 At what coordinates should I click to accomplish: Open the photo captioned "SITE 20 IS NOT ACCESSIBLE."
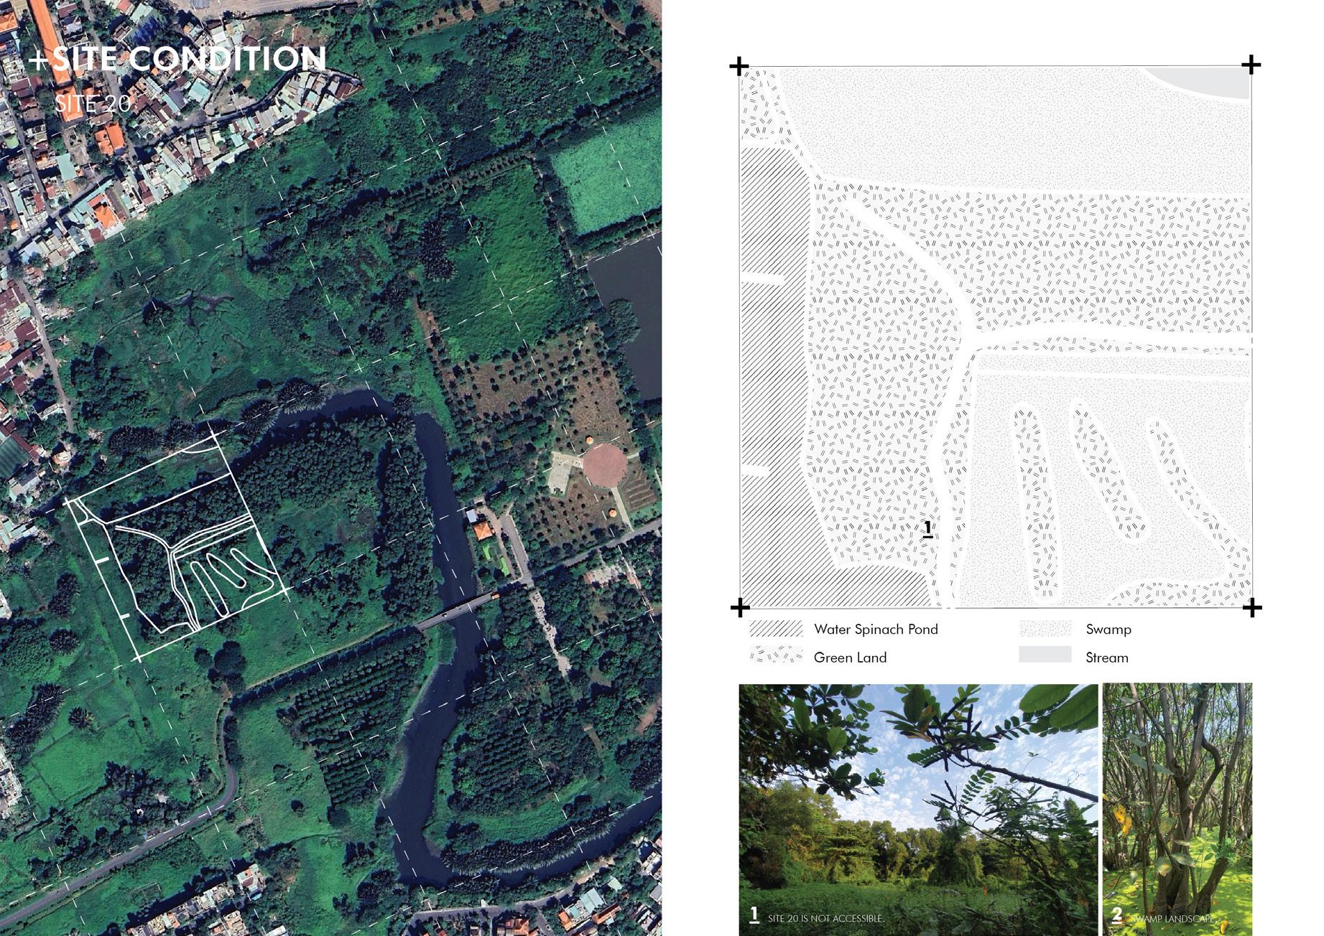[x=919, y=809]
